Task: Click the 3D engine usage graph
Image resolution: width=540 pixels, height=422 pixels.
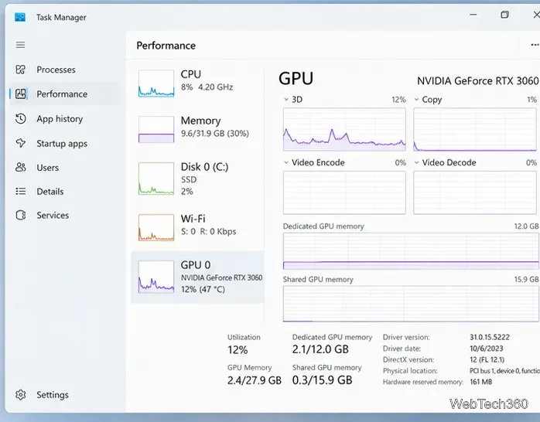Action: coord(344,129)
